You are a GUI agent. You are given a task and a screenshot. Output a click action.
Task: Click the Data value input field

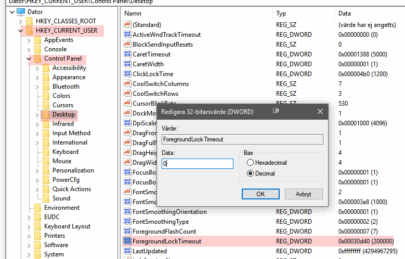197,164
